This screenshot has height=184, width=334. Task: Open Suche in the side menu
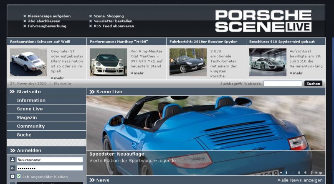24,135
